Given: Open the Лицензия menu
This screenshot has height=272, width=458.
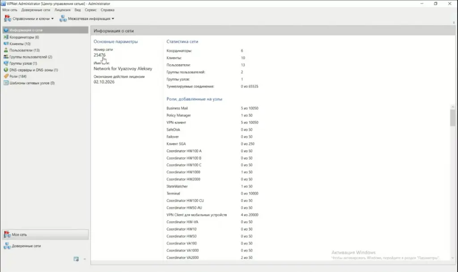Looking at the screenshot, I should pyautogui.click(x=63, y=10).
